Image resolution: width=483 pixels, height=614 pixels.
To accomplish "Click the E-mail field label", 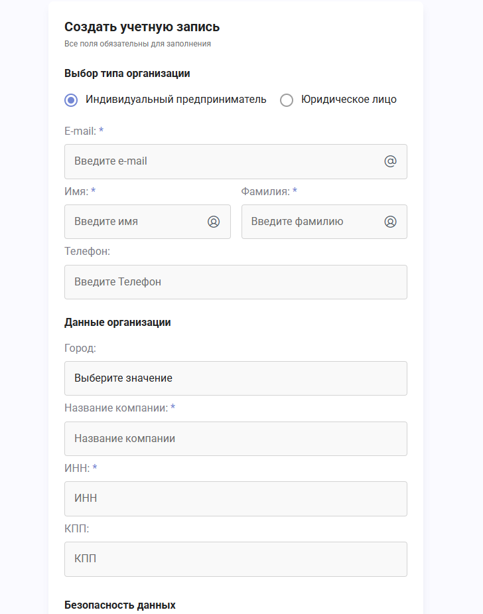I will 80,131.
